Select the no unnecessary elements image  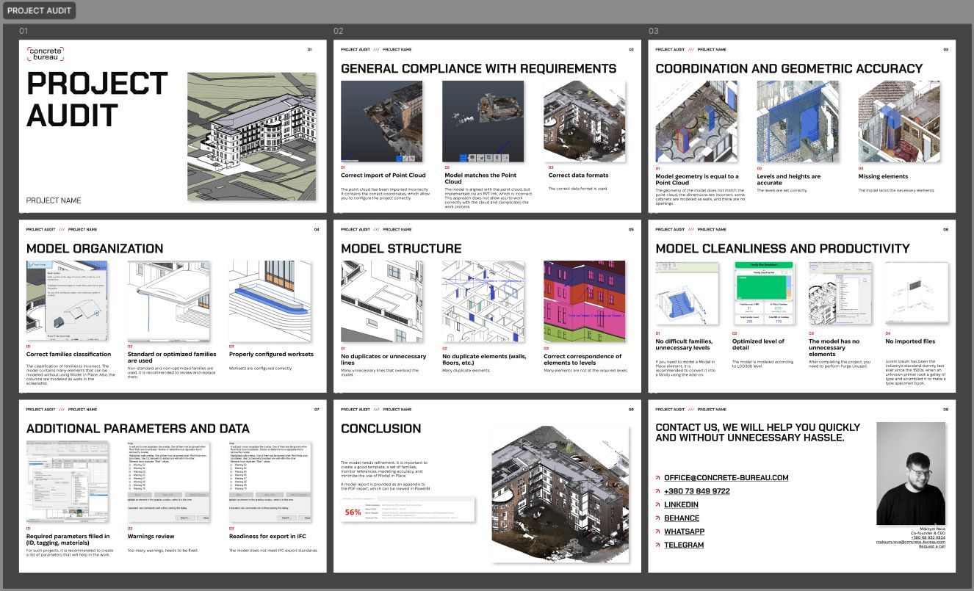click(x=840, y=294)
